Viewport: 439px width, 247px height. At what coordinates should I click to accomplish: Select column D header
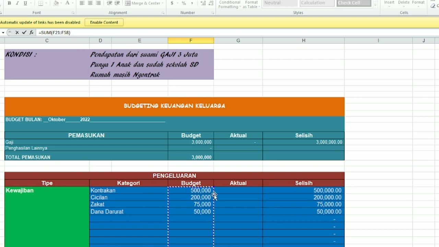click(100, 40)
